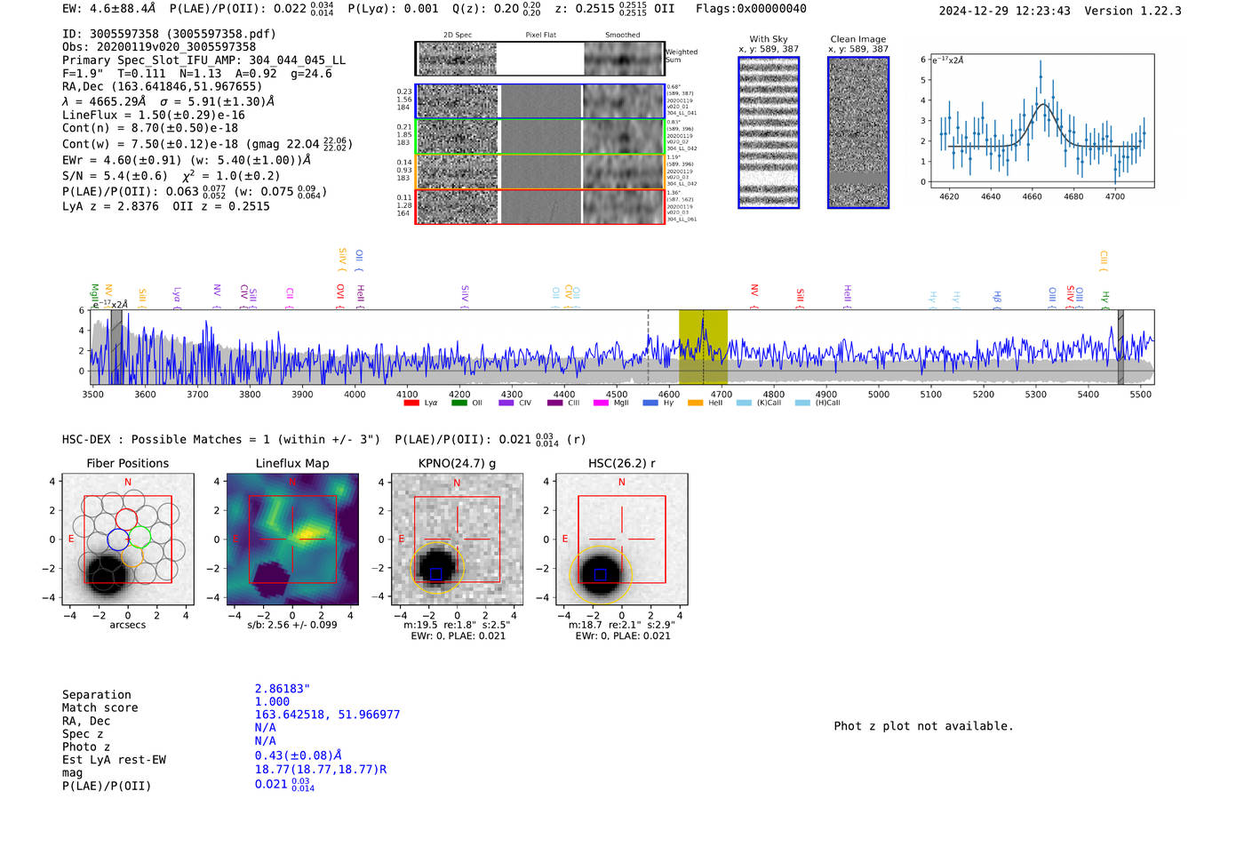The height and width of the screenshot is (847, 1244).
Task: Click the yellow highlighted band in the spectrum
Action: click(703, 347)
